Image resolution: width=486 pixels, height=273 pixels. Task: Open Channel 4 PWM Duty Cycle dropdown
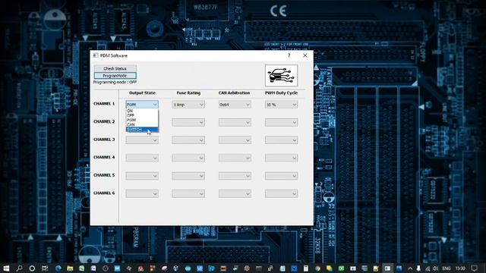[281, 158]
